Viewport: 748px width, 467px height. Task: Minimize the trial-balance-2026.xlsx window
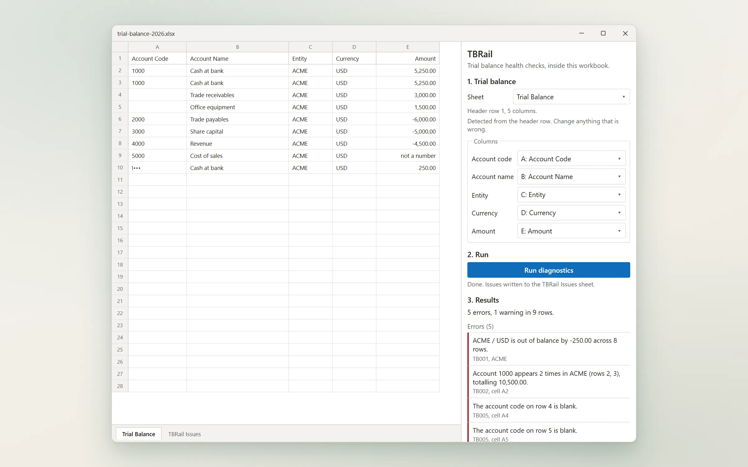click(582, 33)
